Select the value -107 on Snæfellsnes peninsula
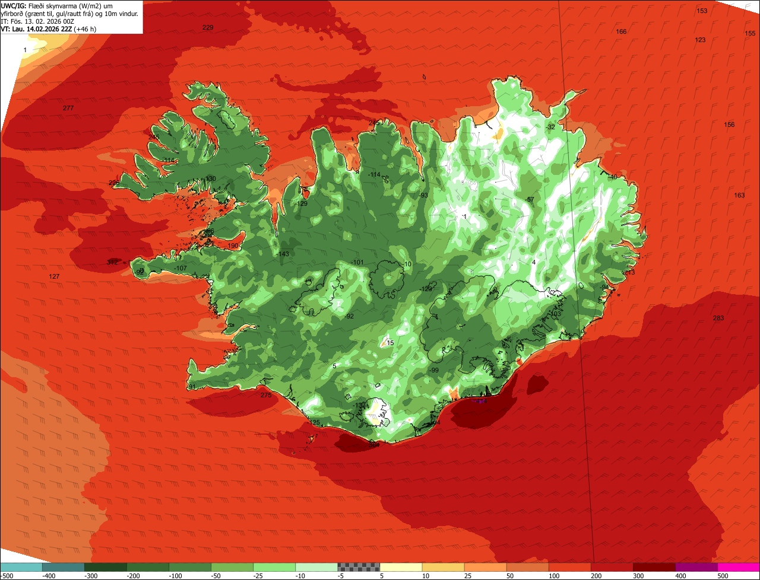This screenshot has width=760, height=580. click(x=180, y=268)
